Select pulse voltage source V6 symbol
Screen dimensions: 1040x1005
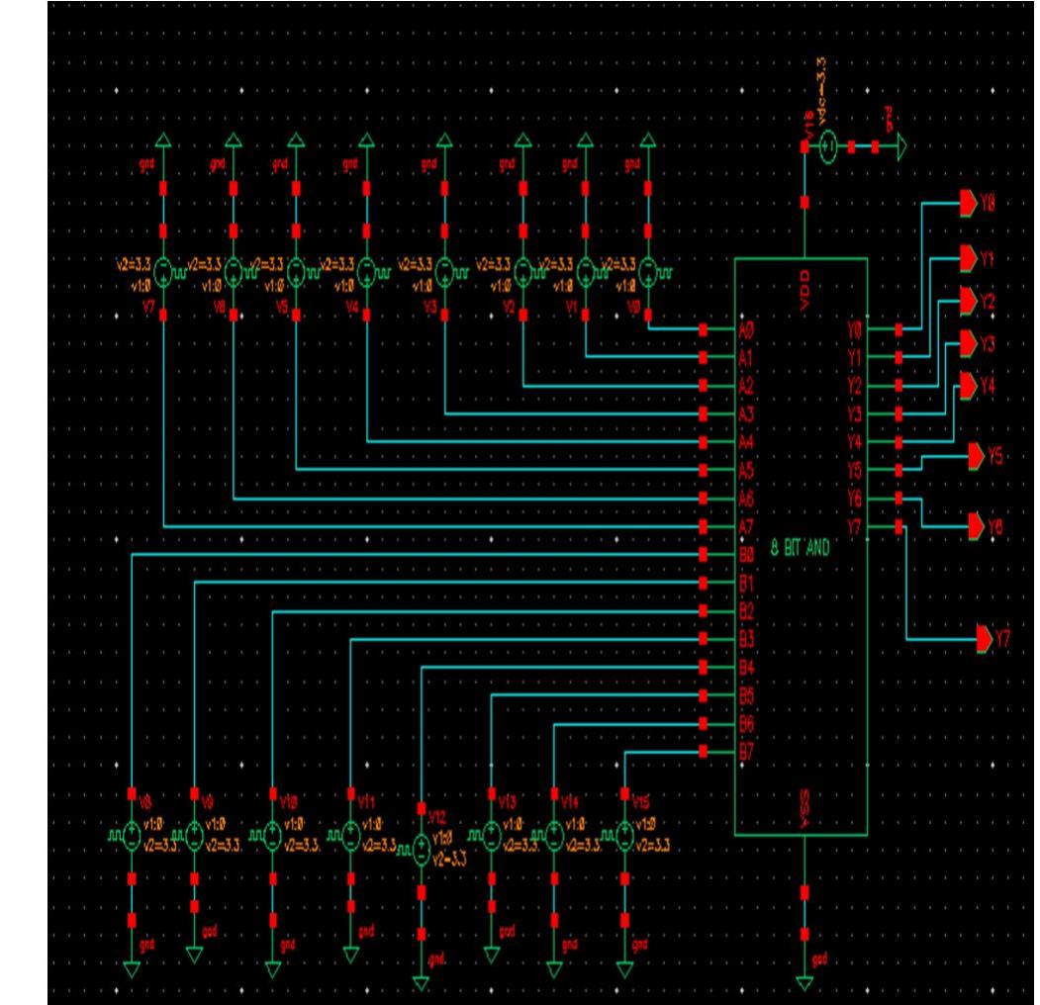pos(234,272)
